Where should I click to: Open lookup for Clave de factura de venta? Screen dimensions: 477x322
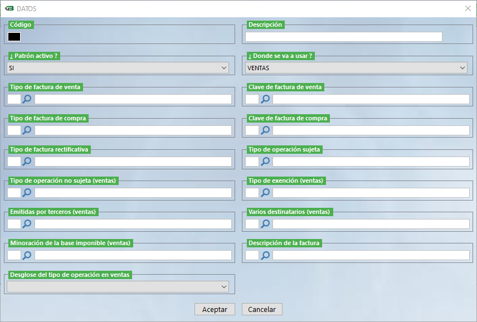pyautogui.click(x=265, y=99)
